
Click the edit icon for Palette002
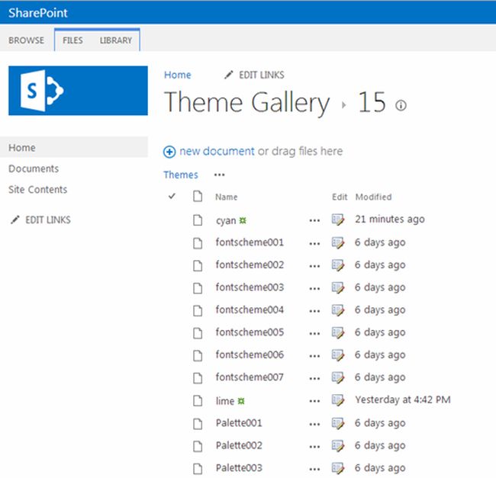coord(338,446)
